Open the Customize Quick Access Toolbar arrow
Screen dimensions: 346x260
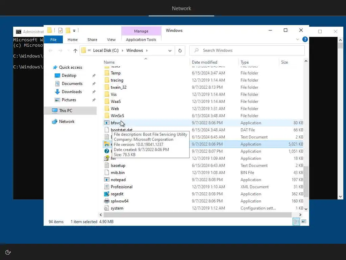pos(74,31)
